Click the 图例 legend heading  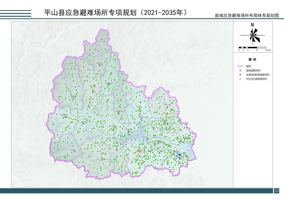pos(252,60)
